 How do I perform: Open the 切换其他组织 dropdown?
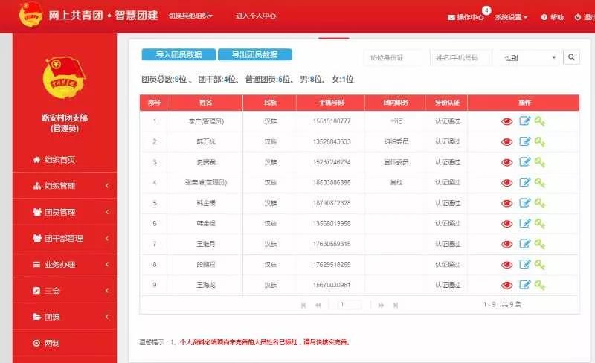point(190,16)
